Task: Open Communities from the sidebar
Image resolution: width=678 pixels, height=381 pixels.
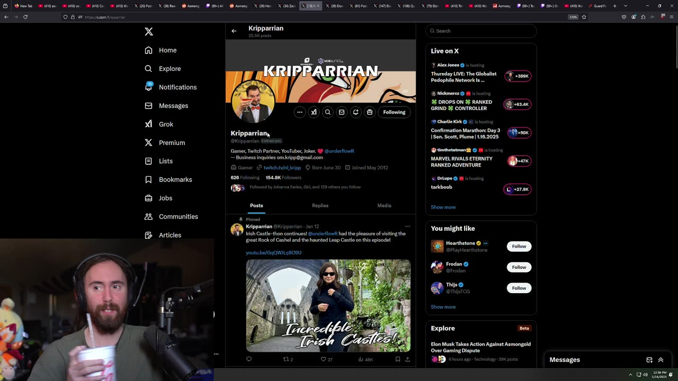Action: click(171, 216)
